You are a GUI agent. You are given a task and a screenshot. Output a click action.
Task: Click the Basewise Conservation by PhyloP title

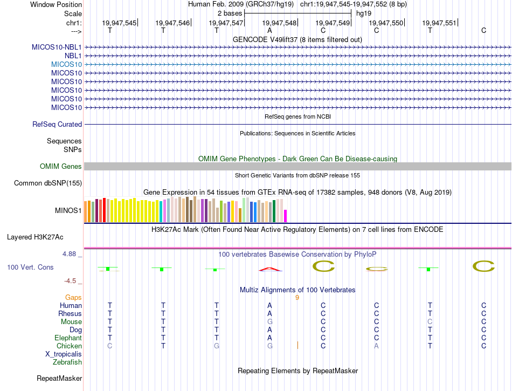pos(297,254)
